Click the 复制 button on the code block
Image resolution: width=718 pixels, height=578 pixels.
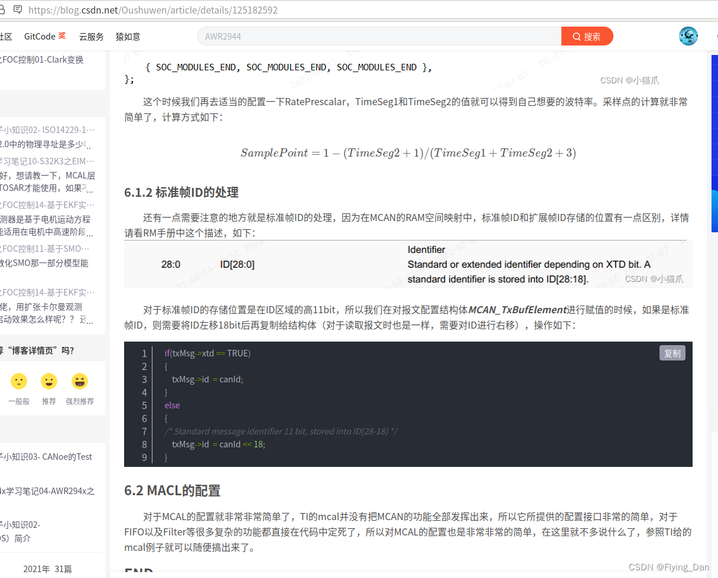click(x=672, y=353)
